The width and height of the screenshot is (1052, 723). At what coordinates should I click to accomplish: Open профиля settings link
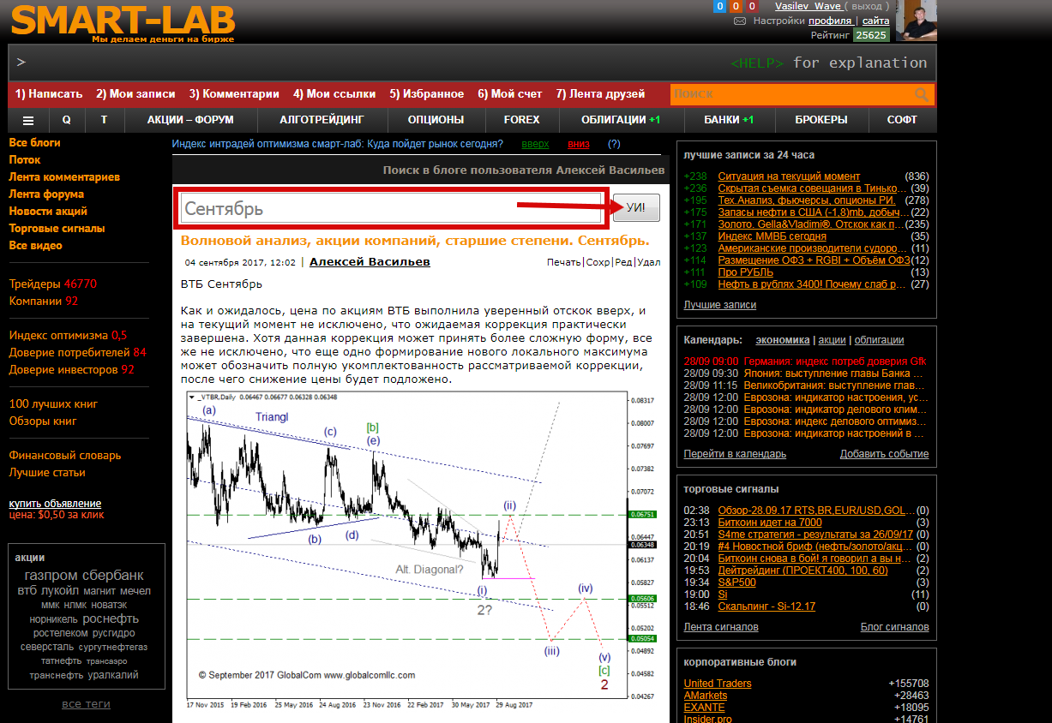(829, 21)
